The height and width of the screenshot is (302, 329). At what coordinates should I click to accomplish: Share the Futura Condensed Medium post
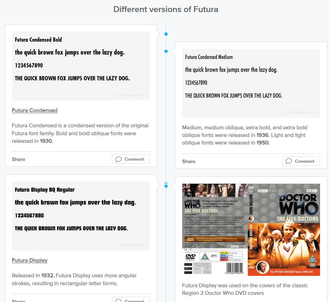189,161
